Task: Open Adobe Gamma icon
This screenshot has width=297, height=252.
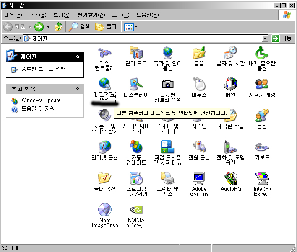Action: [199, 178]
